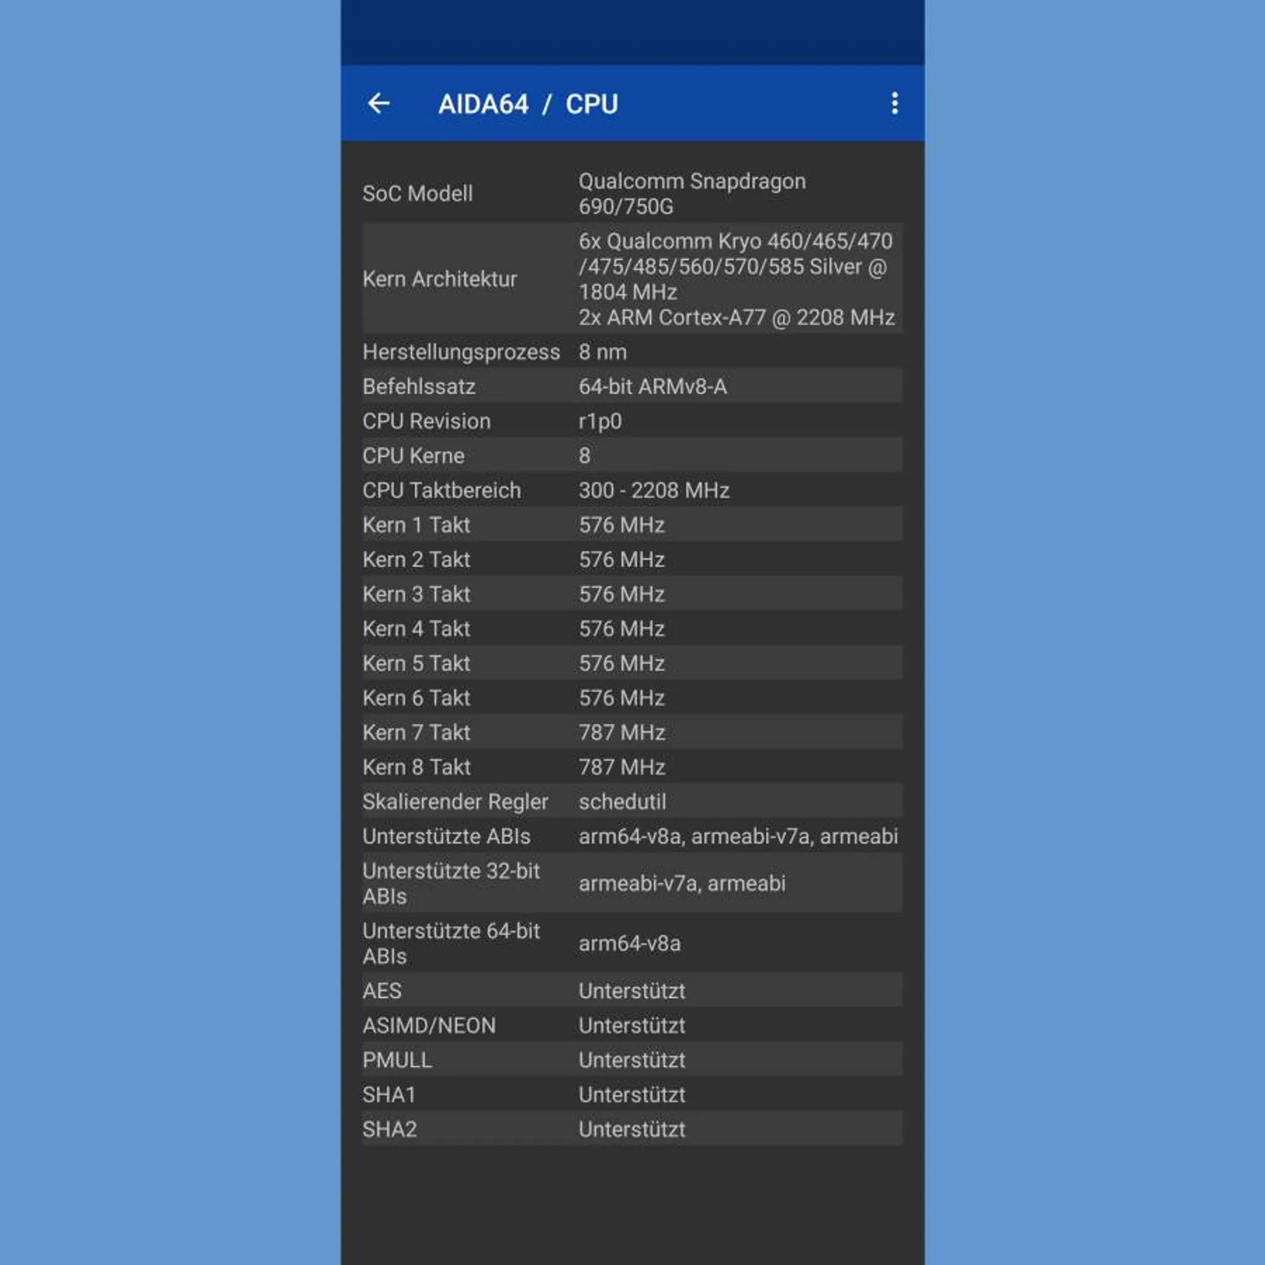This screenshot has height=1265, width=1265.
Task: Select the Kern 6 Takt row
Action: pos(632,699)
